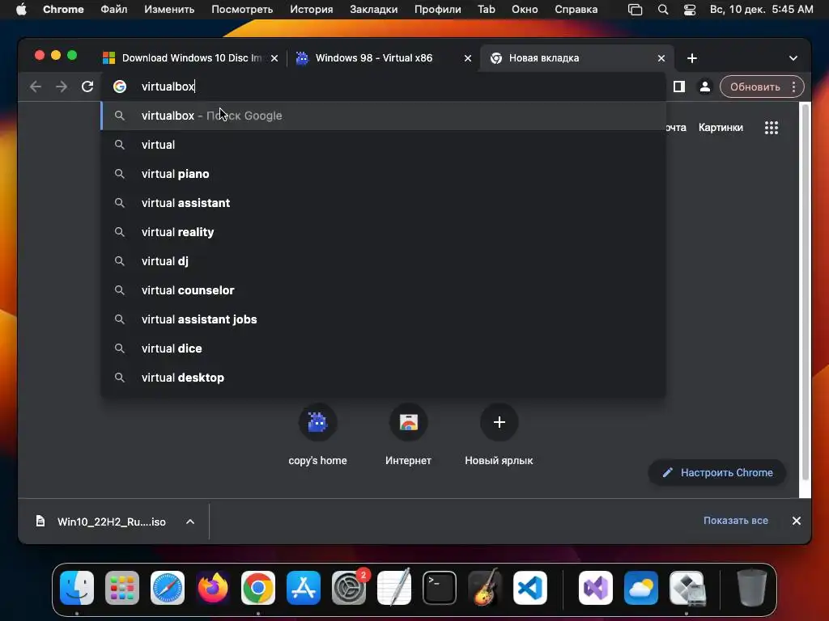Launch Terminal from the Dock
The width and height of the screenshot is (829, 621).
click(440, 588)
